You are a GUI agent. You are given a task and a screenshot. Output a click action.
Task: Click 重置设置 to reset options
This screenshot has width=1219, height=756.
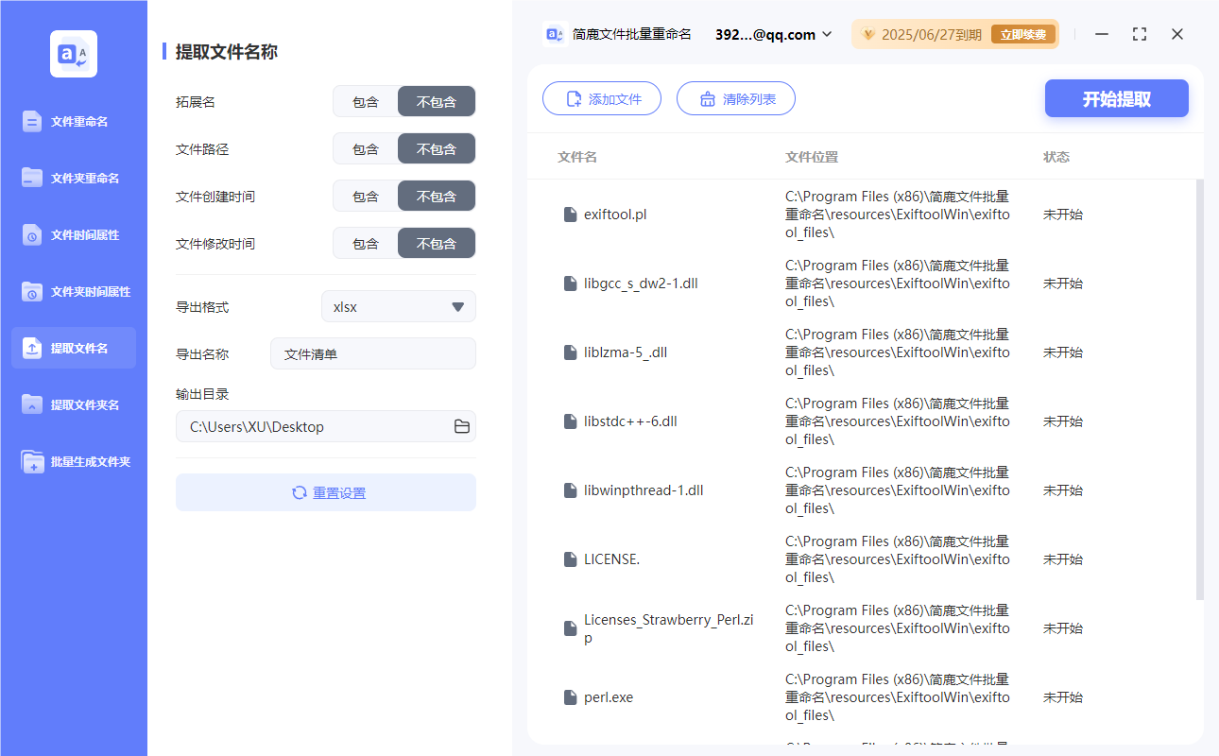coord(325,491)
